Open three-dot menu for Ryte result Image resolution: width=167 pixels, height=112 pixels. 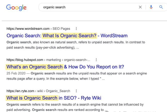pos(76,91)
